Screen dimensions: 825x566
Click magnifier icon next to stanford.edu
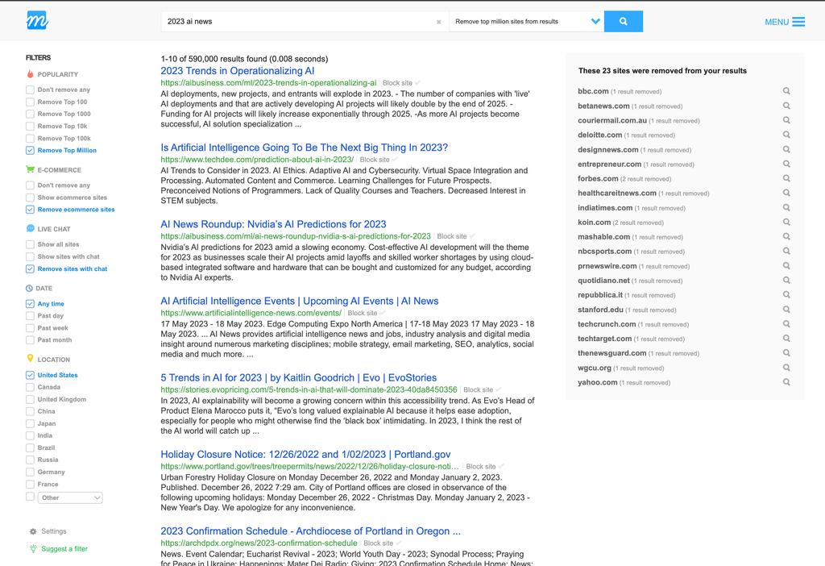(x=786, y=310)
